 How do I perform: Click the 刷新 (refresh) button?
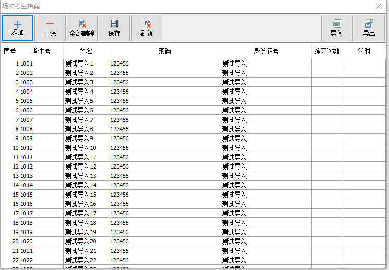pyautogui.click(x=147, y=28)
